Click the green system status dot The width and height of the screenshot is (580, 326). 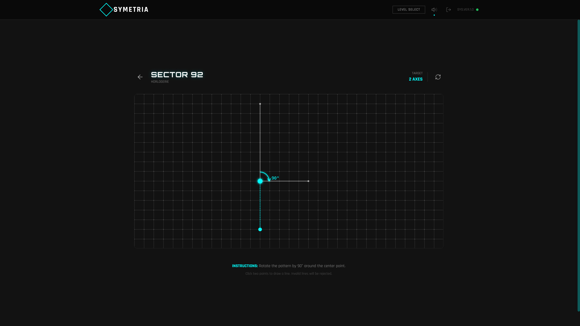pos(477,10)
